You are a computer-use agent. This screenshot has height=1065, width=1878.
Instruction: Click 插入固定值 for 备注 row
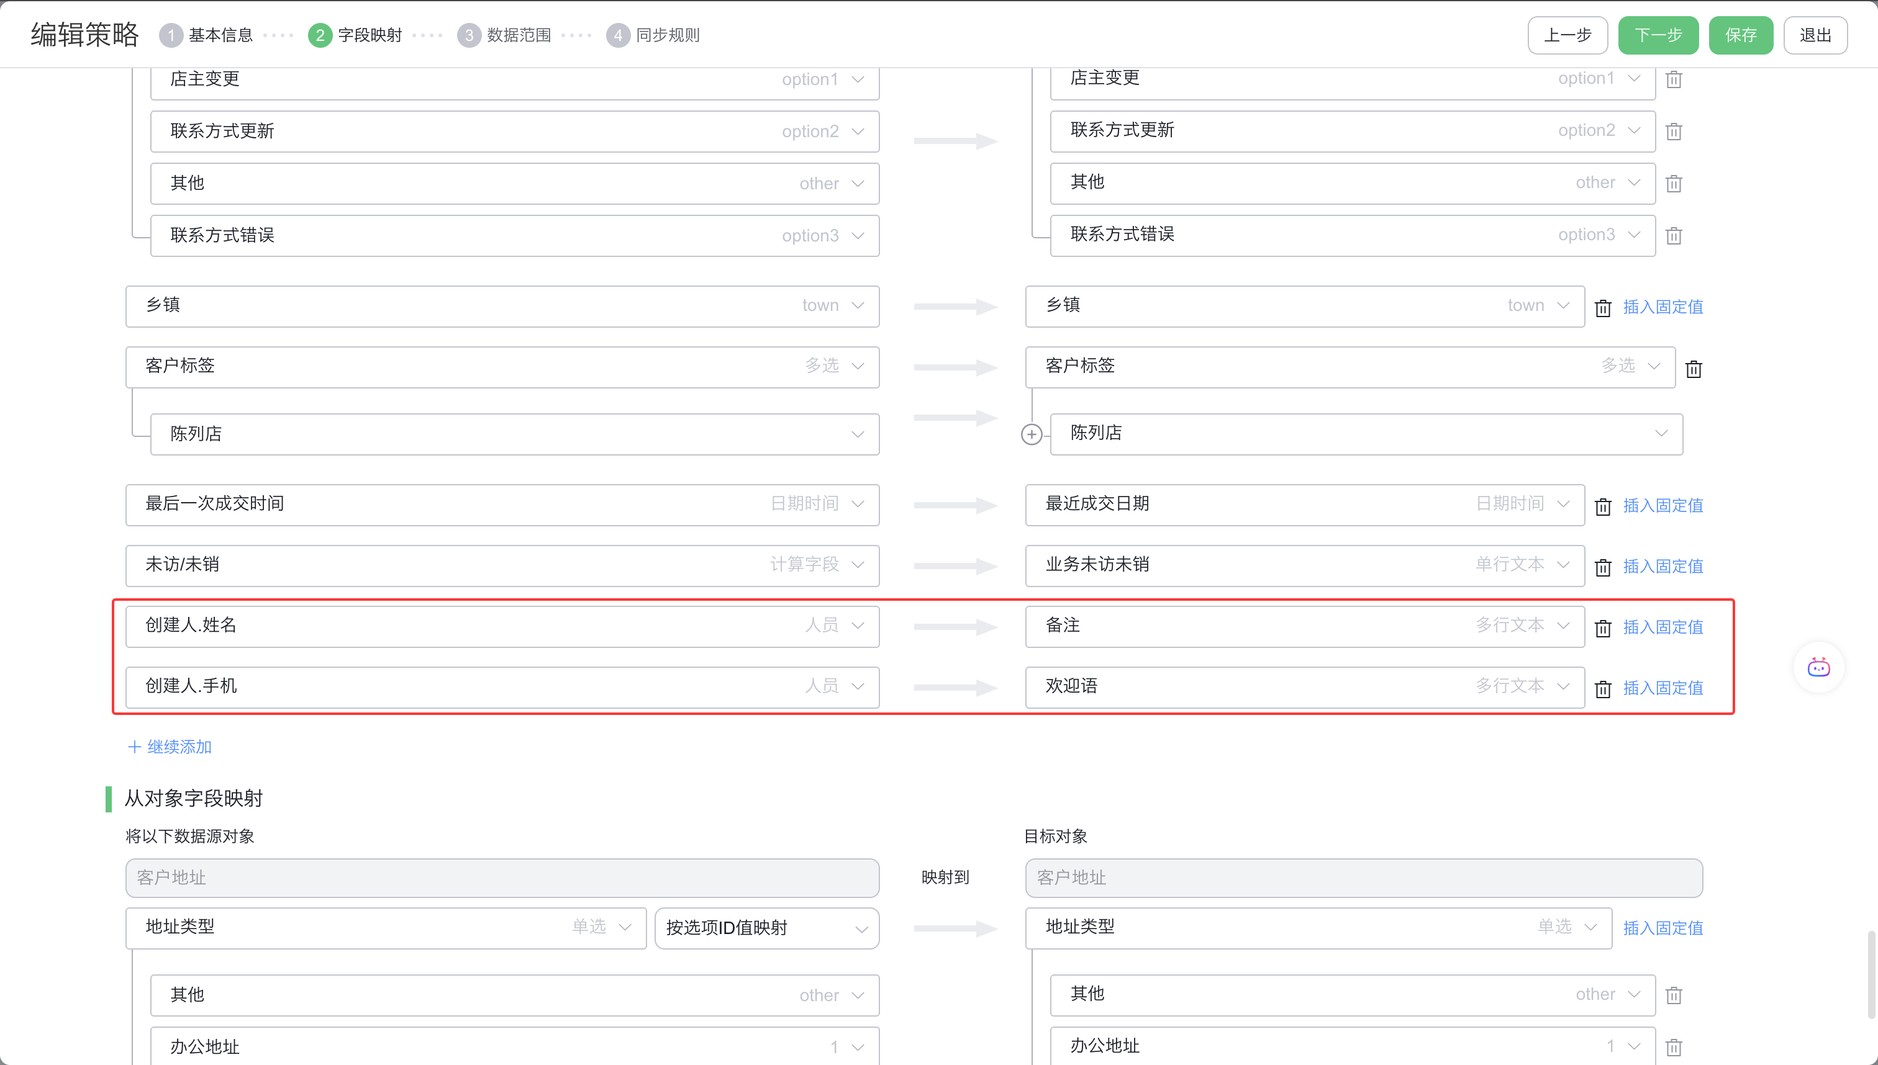(1663, 627)
